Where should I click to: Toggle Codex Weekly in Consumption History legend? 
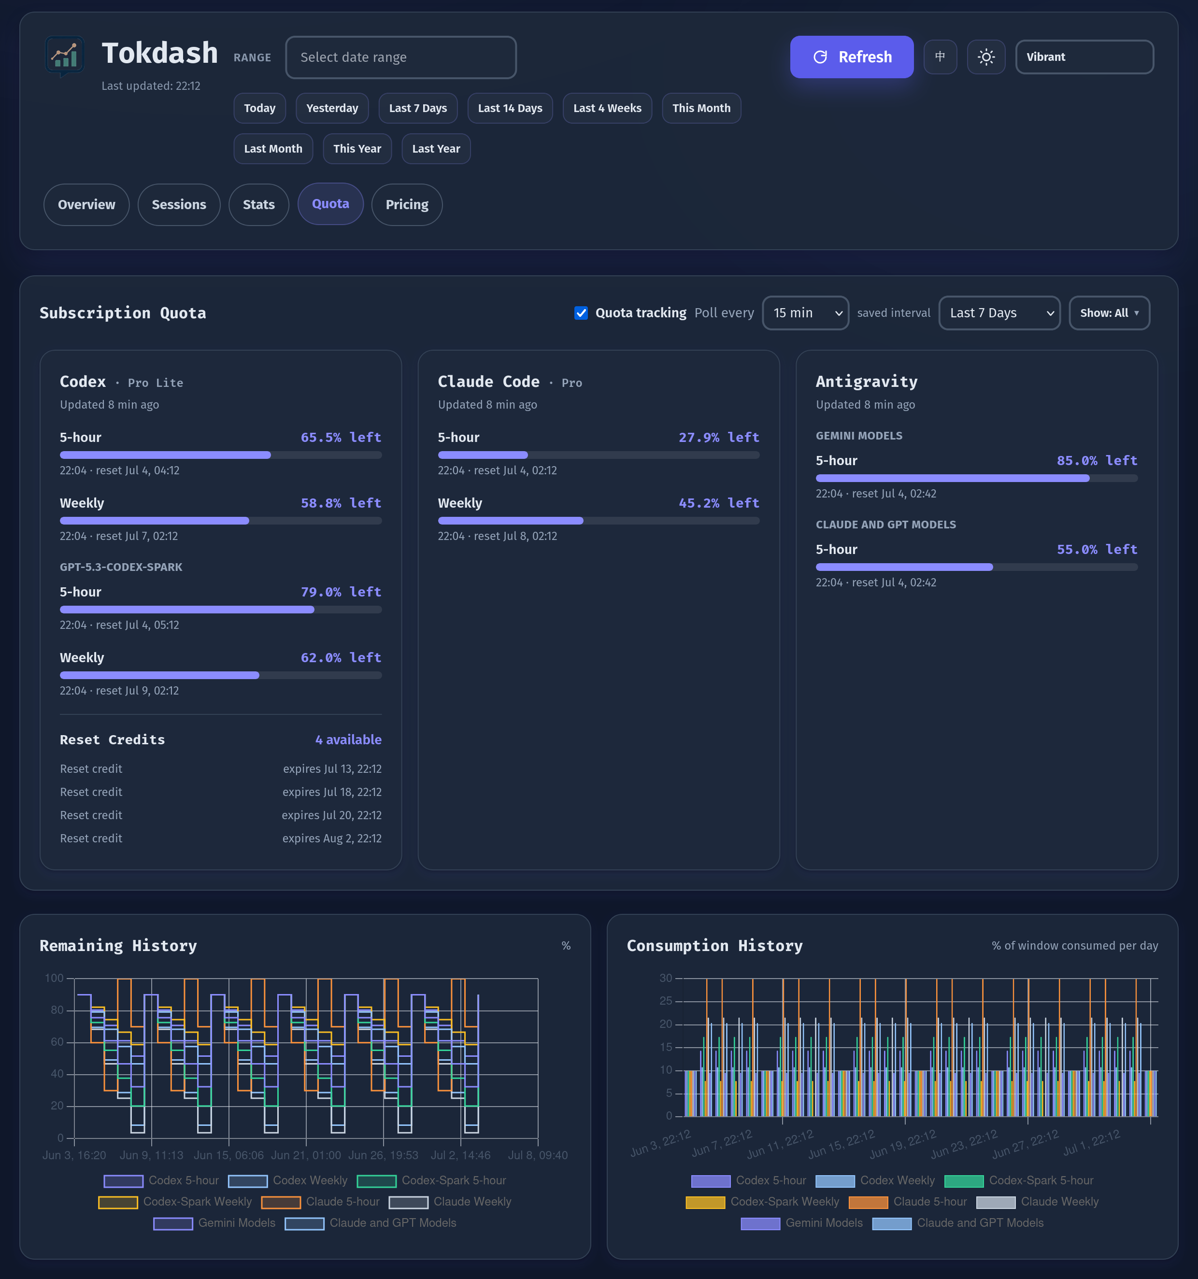[875, 1180]
